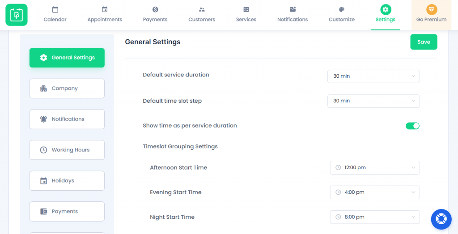
Task: Click the Evening Start Time label
Action: [x=175, y=192]
